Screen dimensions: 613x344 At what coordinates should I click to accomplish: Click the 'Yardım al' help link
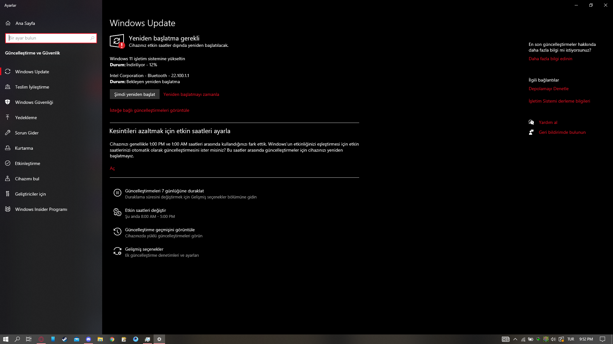[x=548, y=122]
